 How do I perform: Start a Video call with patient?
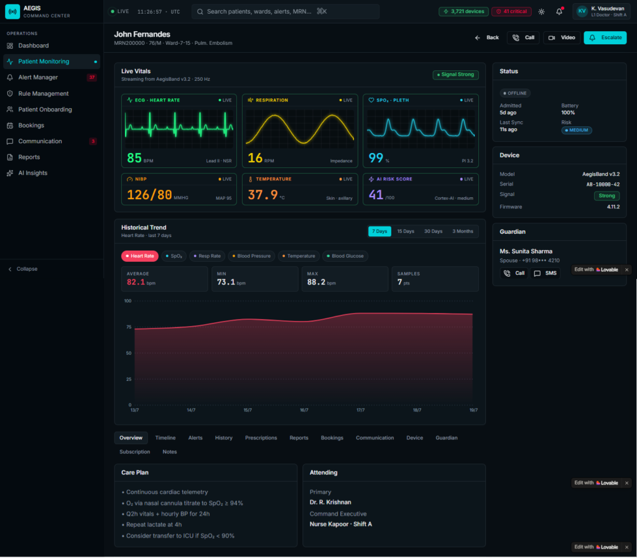point(562,37)
